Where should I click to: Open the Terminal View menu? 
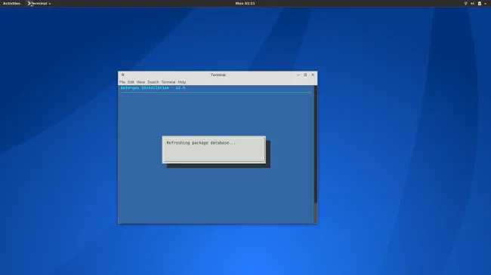tap(141, 82)
